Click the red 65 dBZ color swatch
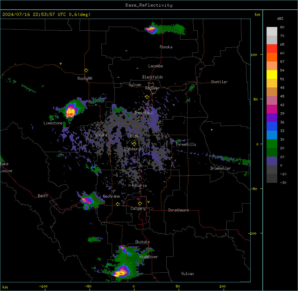 tap(272, 49)
